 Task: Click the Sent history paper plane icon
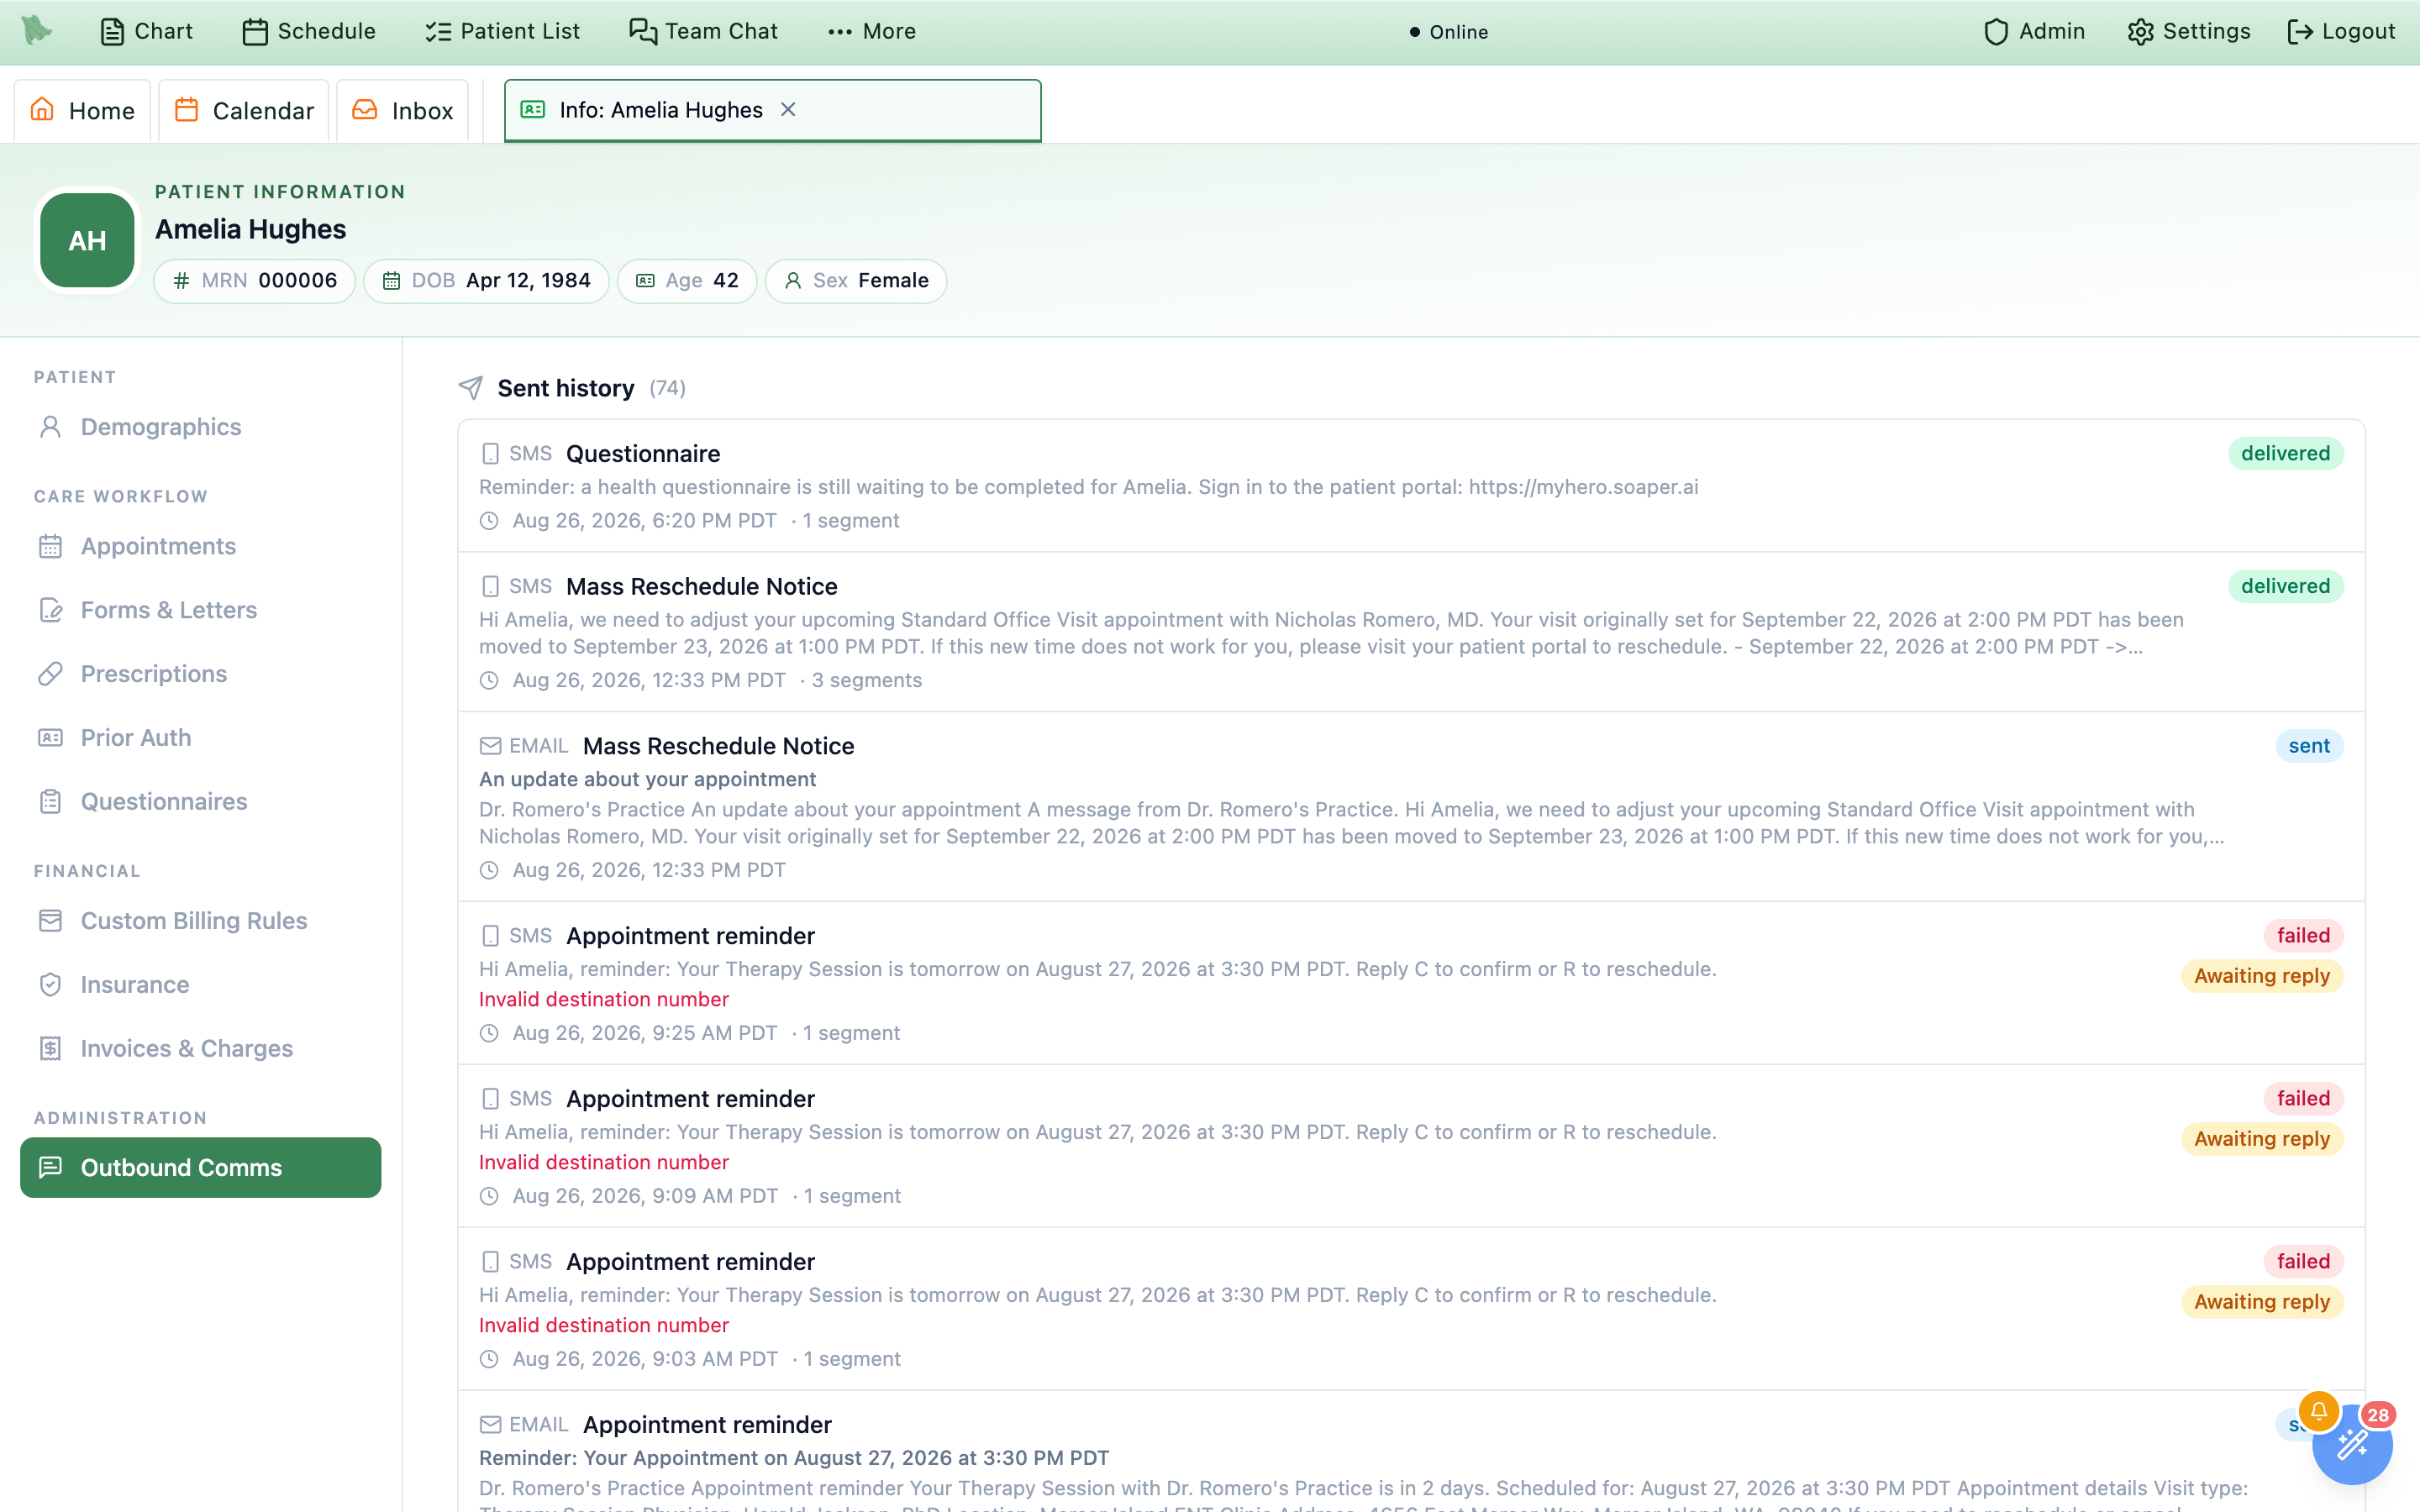(471, 388)
